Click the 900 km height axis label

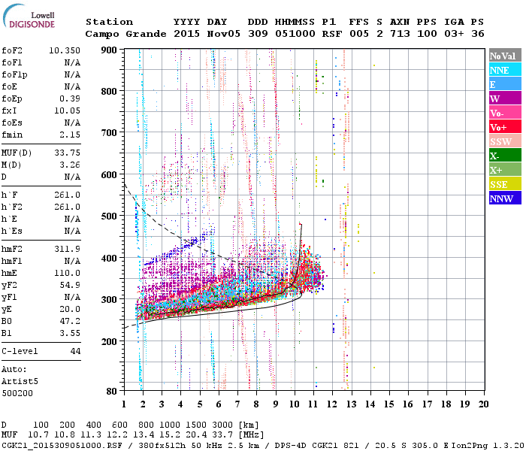tap(109, 50)
